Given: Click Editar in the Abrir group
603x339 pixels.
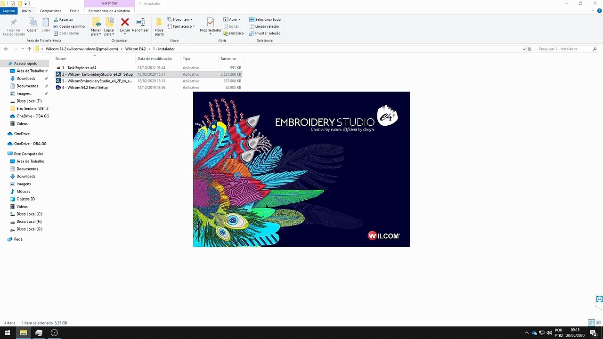Looking at the screenshot, I should point(231,26).
